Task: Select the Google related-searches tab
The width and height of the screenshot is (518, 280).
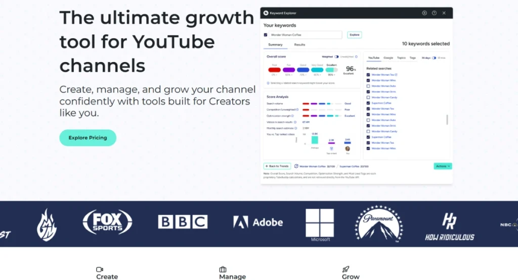Action: pyautogui.click(x=388, y=58)
